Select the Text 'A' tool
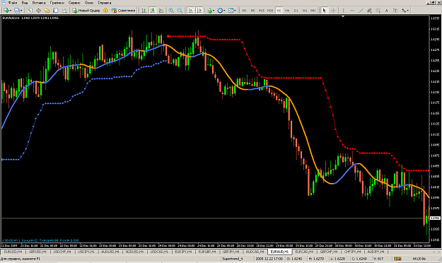Screen dimensions: 442x263 (386, 11)
